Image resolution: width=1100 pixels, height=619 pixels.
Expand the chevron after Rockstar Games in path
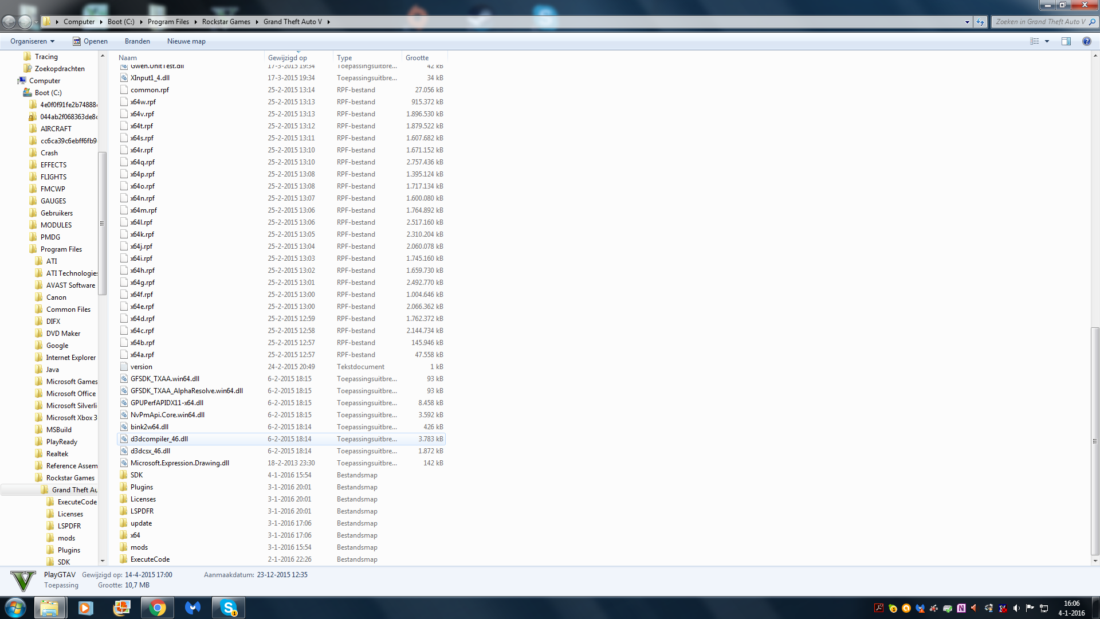(x=257, y=22)
